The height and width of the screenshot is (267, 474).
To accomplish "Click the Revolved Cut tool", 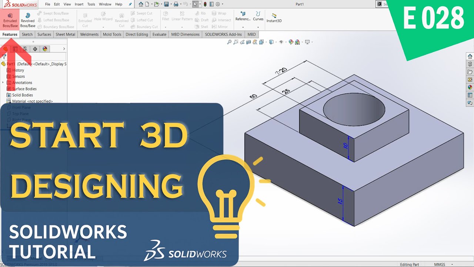I will tap(121, 20).
